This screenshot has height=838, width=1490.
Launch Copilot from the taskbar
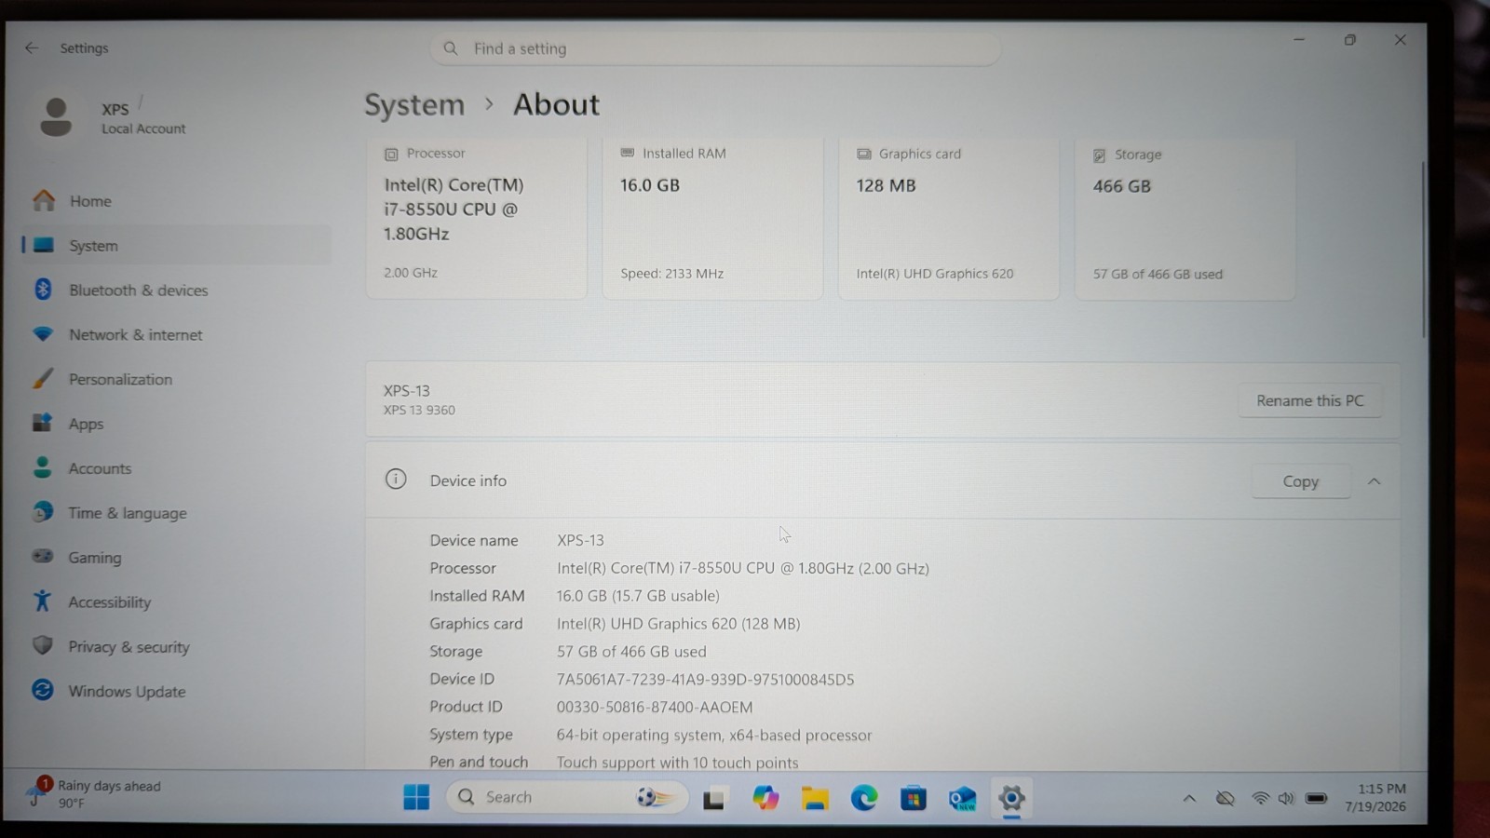(x=765, y=798)
